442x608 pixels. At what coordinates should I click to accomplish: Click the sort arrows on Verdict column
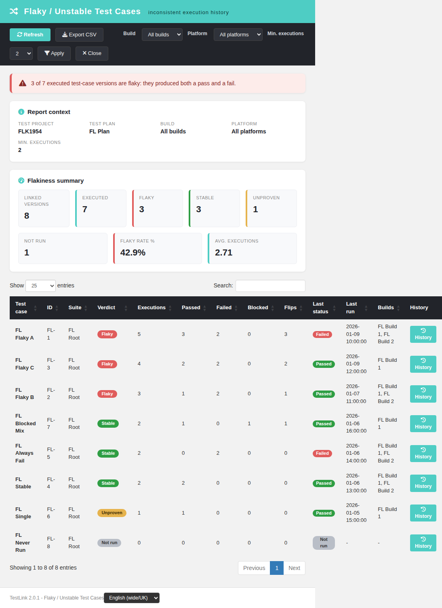click(x=126, y=308)
